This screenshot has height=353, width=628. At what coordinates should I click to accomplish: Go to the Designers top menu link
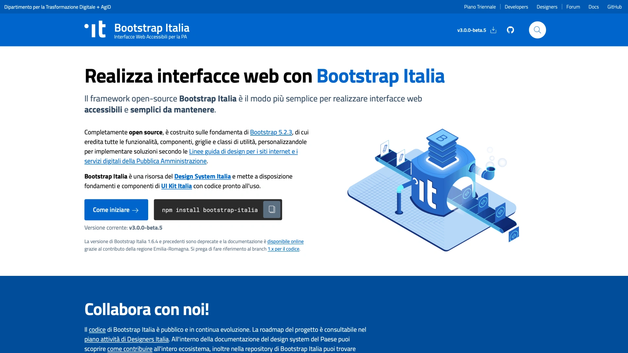(547, 7)
